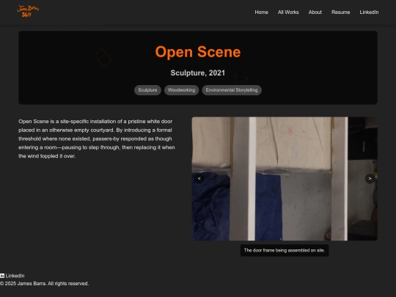Go to the Home page
Image resolution: width=396 pixels, height=297 pixels.
coord(261,12)
